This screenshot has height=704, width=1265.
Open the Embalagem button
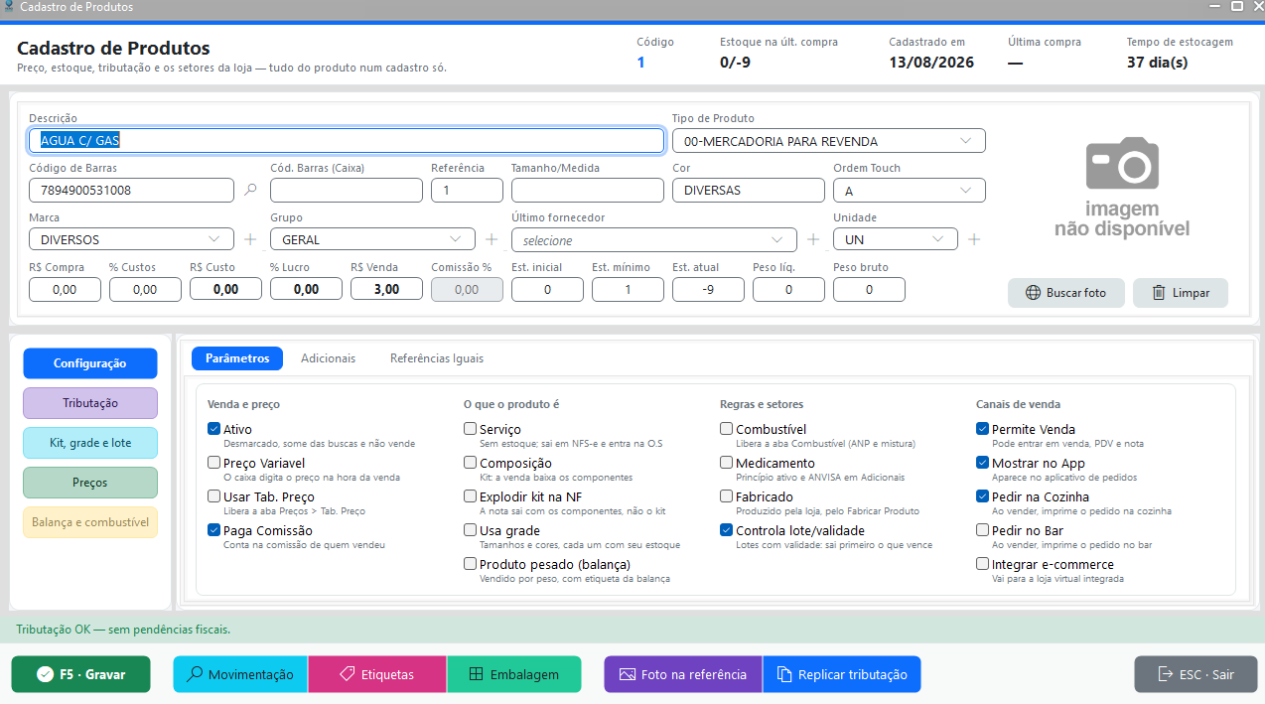[514, 674]
